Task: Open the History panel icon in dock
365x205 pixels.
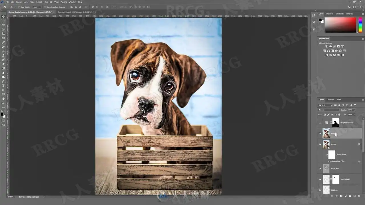Action: [314, 15]
